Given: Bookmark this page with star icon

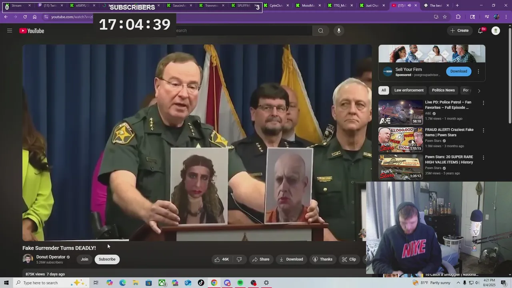Looking at the screenshot, I should point(445,17).
